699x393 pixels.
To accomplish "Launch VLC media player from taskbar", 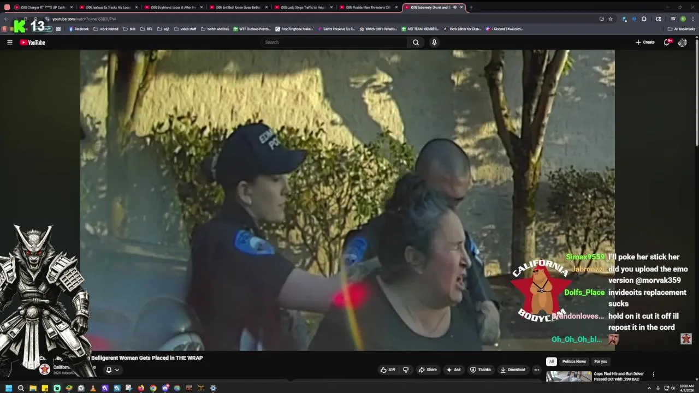I will click(93, 388).
